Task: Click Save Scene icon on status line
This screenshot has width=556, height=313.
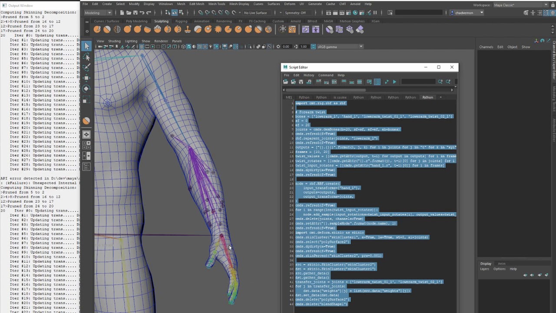Action: 135,13
